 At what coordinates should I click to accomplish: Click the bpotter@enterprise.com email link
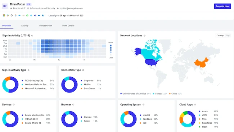pos(71,8)
